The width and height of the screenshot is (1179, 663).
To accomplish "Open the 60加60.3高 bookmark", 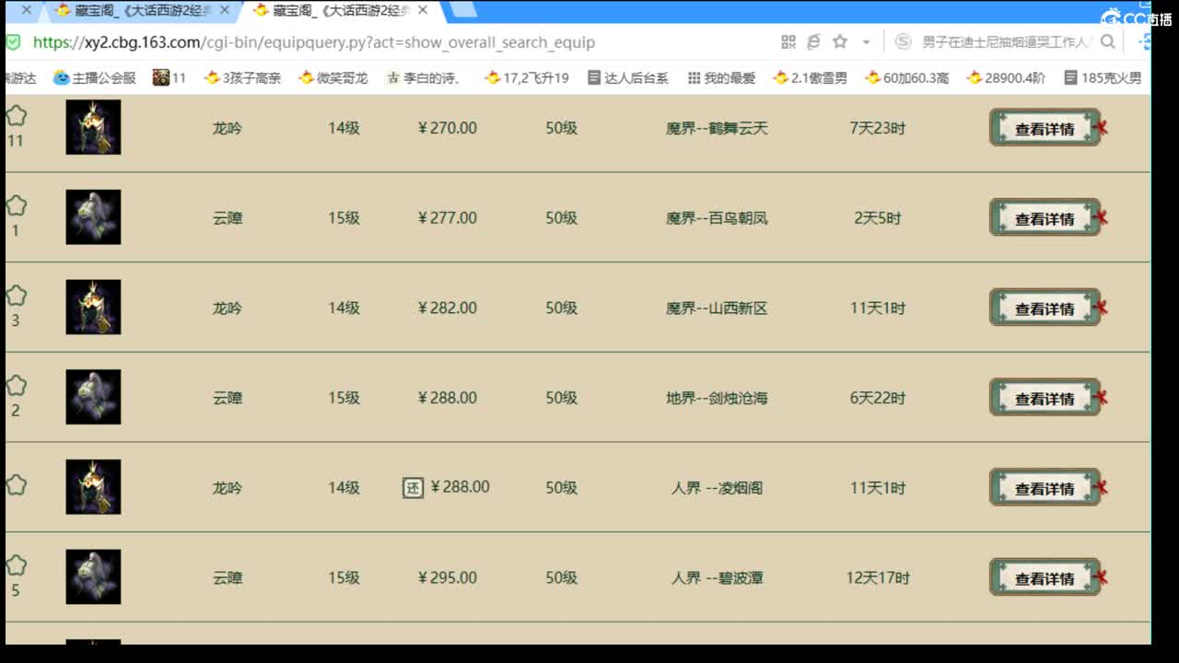I will [x=907, y=78].
